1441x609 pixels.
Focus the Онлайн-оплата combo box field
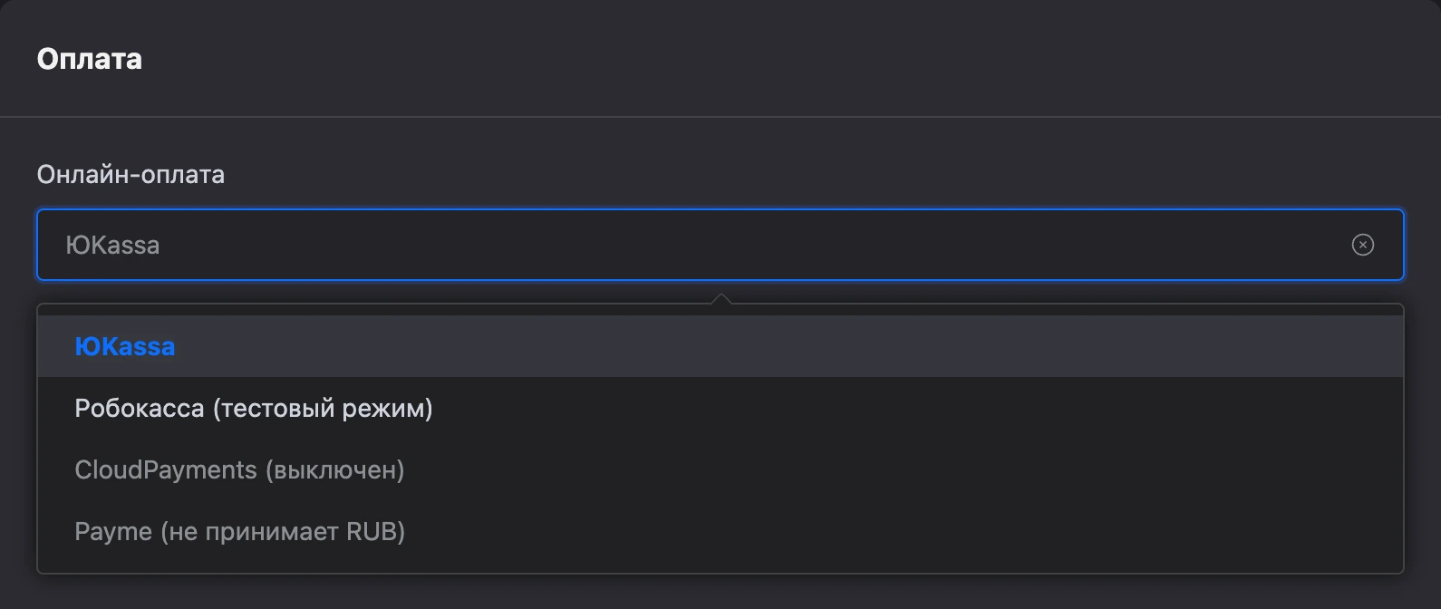pos(720,245)
